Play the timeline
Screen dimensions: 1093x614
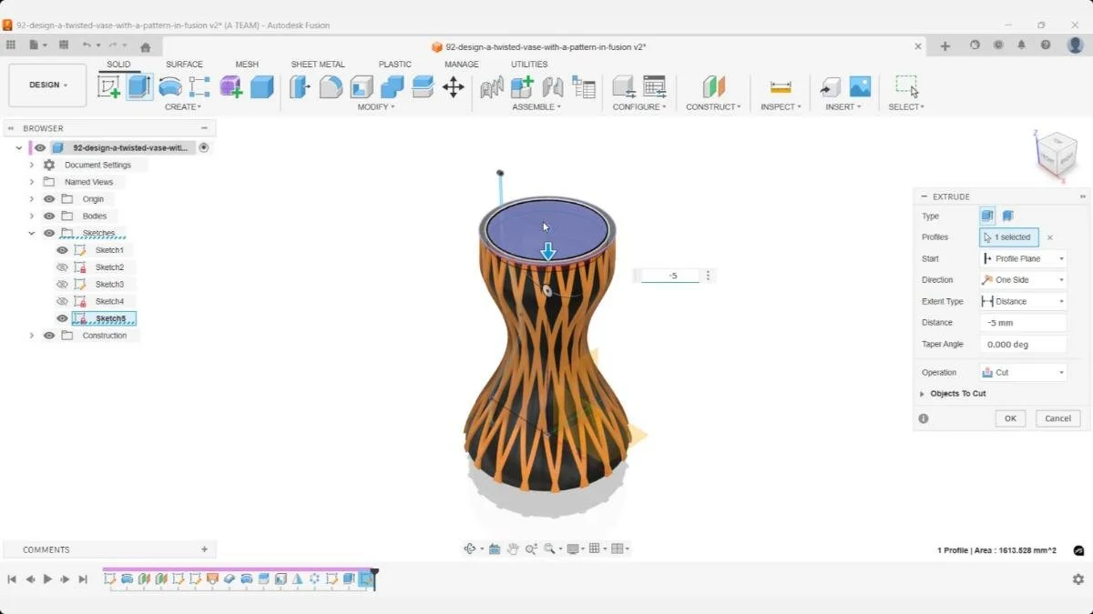click(47, 579)
